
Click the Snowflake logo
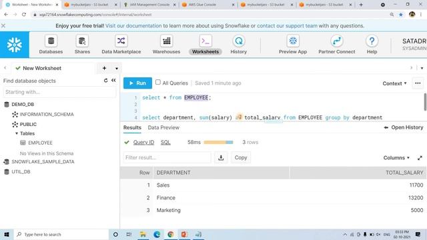point(15,45)
